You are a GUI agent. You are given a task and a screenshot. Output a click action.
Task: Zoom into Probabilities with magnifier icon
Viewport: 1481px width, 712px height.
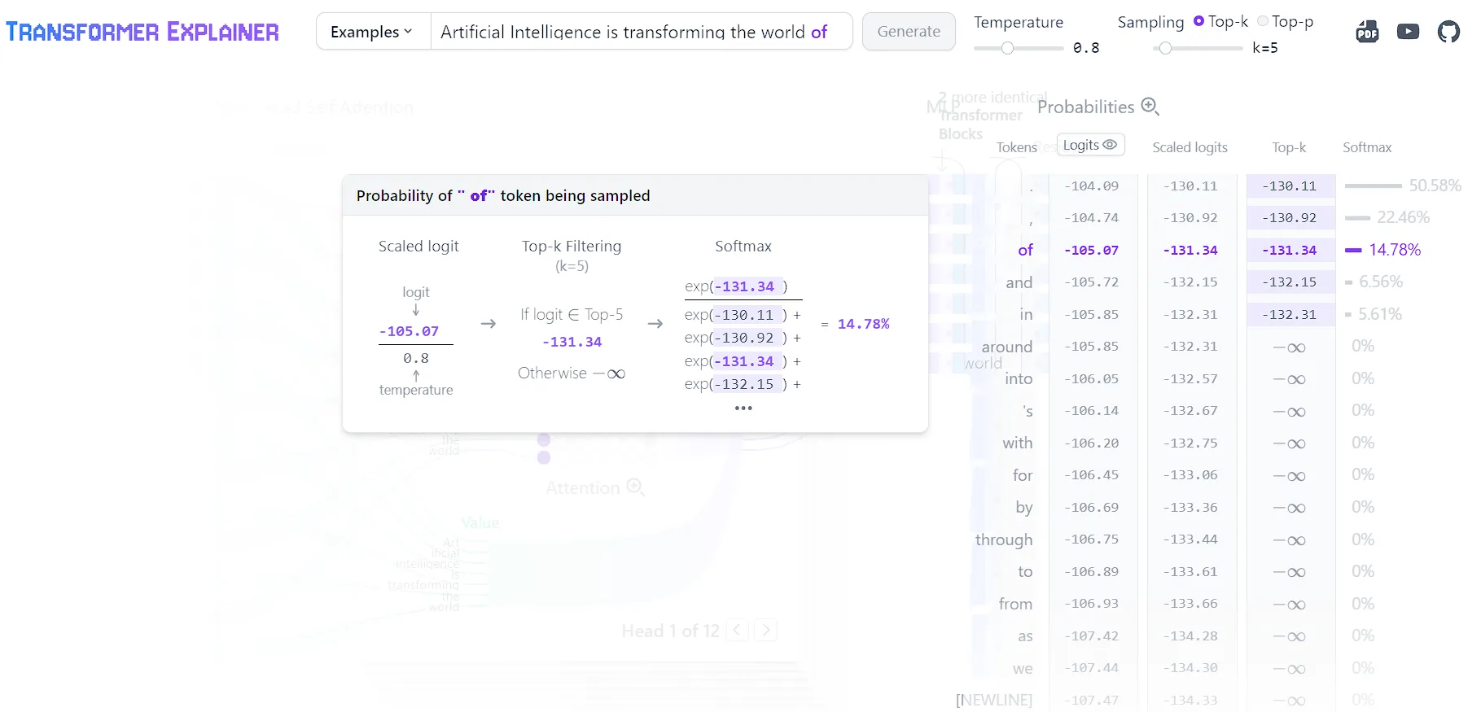(x=1150, y=106)
